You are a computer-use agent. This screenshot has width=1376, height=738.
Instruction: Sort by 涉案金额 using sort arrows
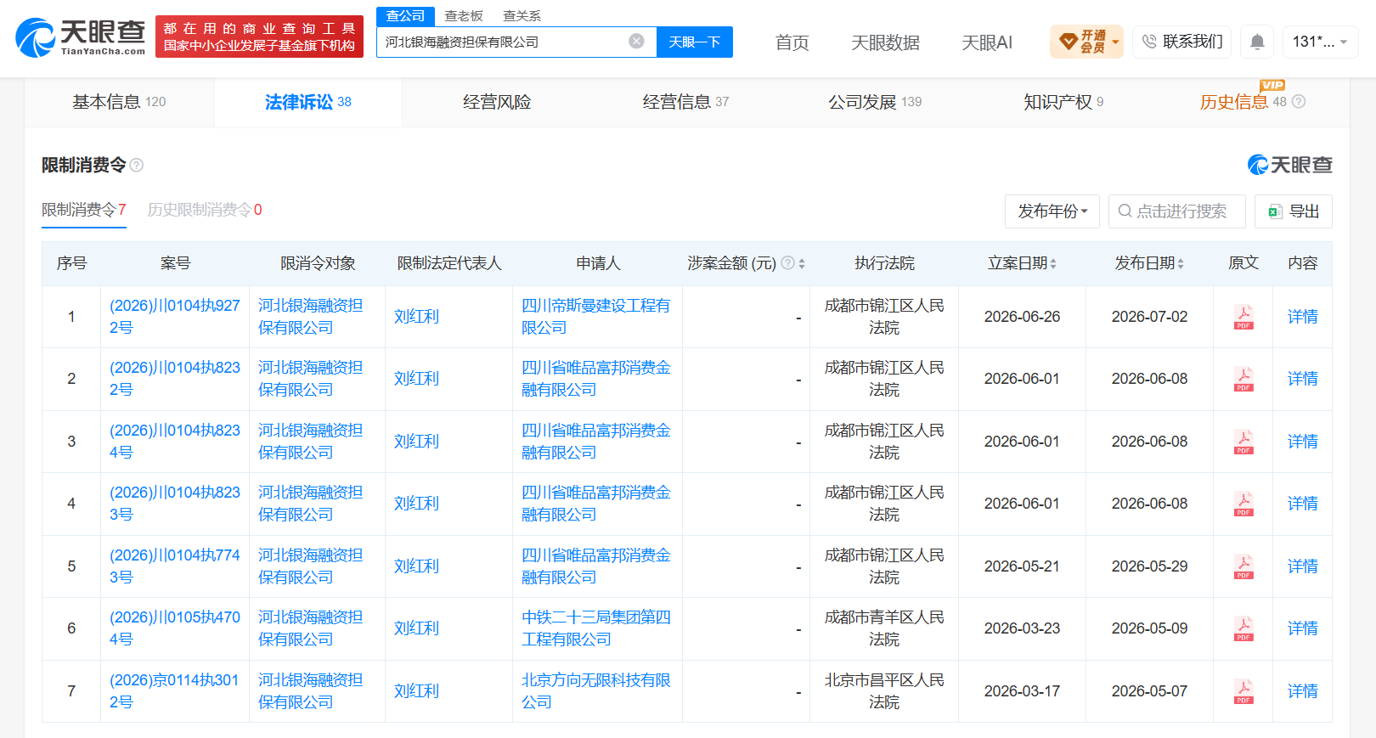coord(802,264)
